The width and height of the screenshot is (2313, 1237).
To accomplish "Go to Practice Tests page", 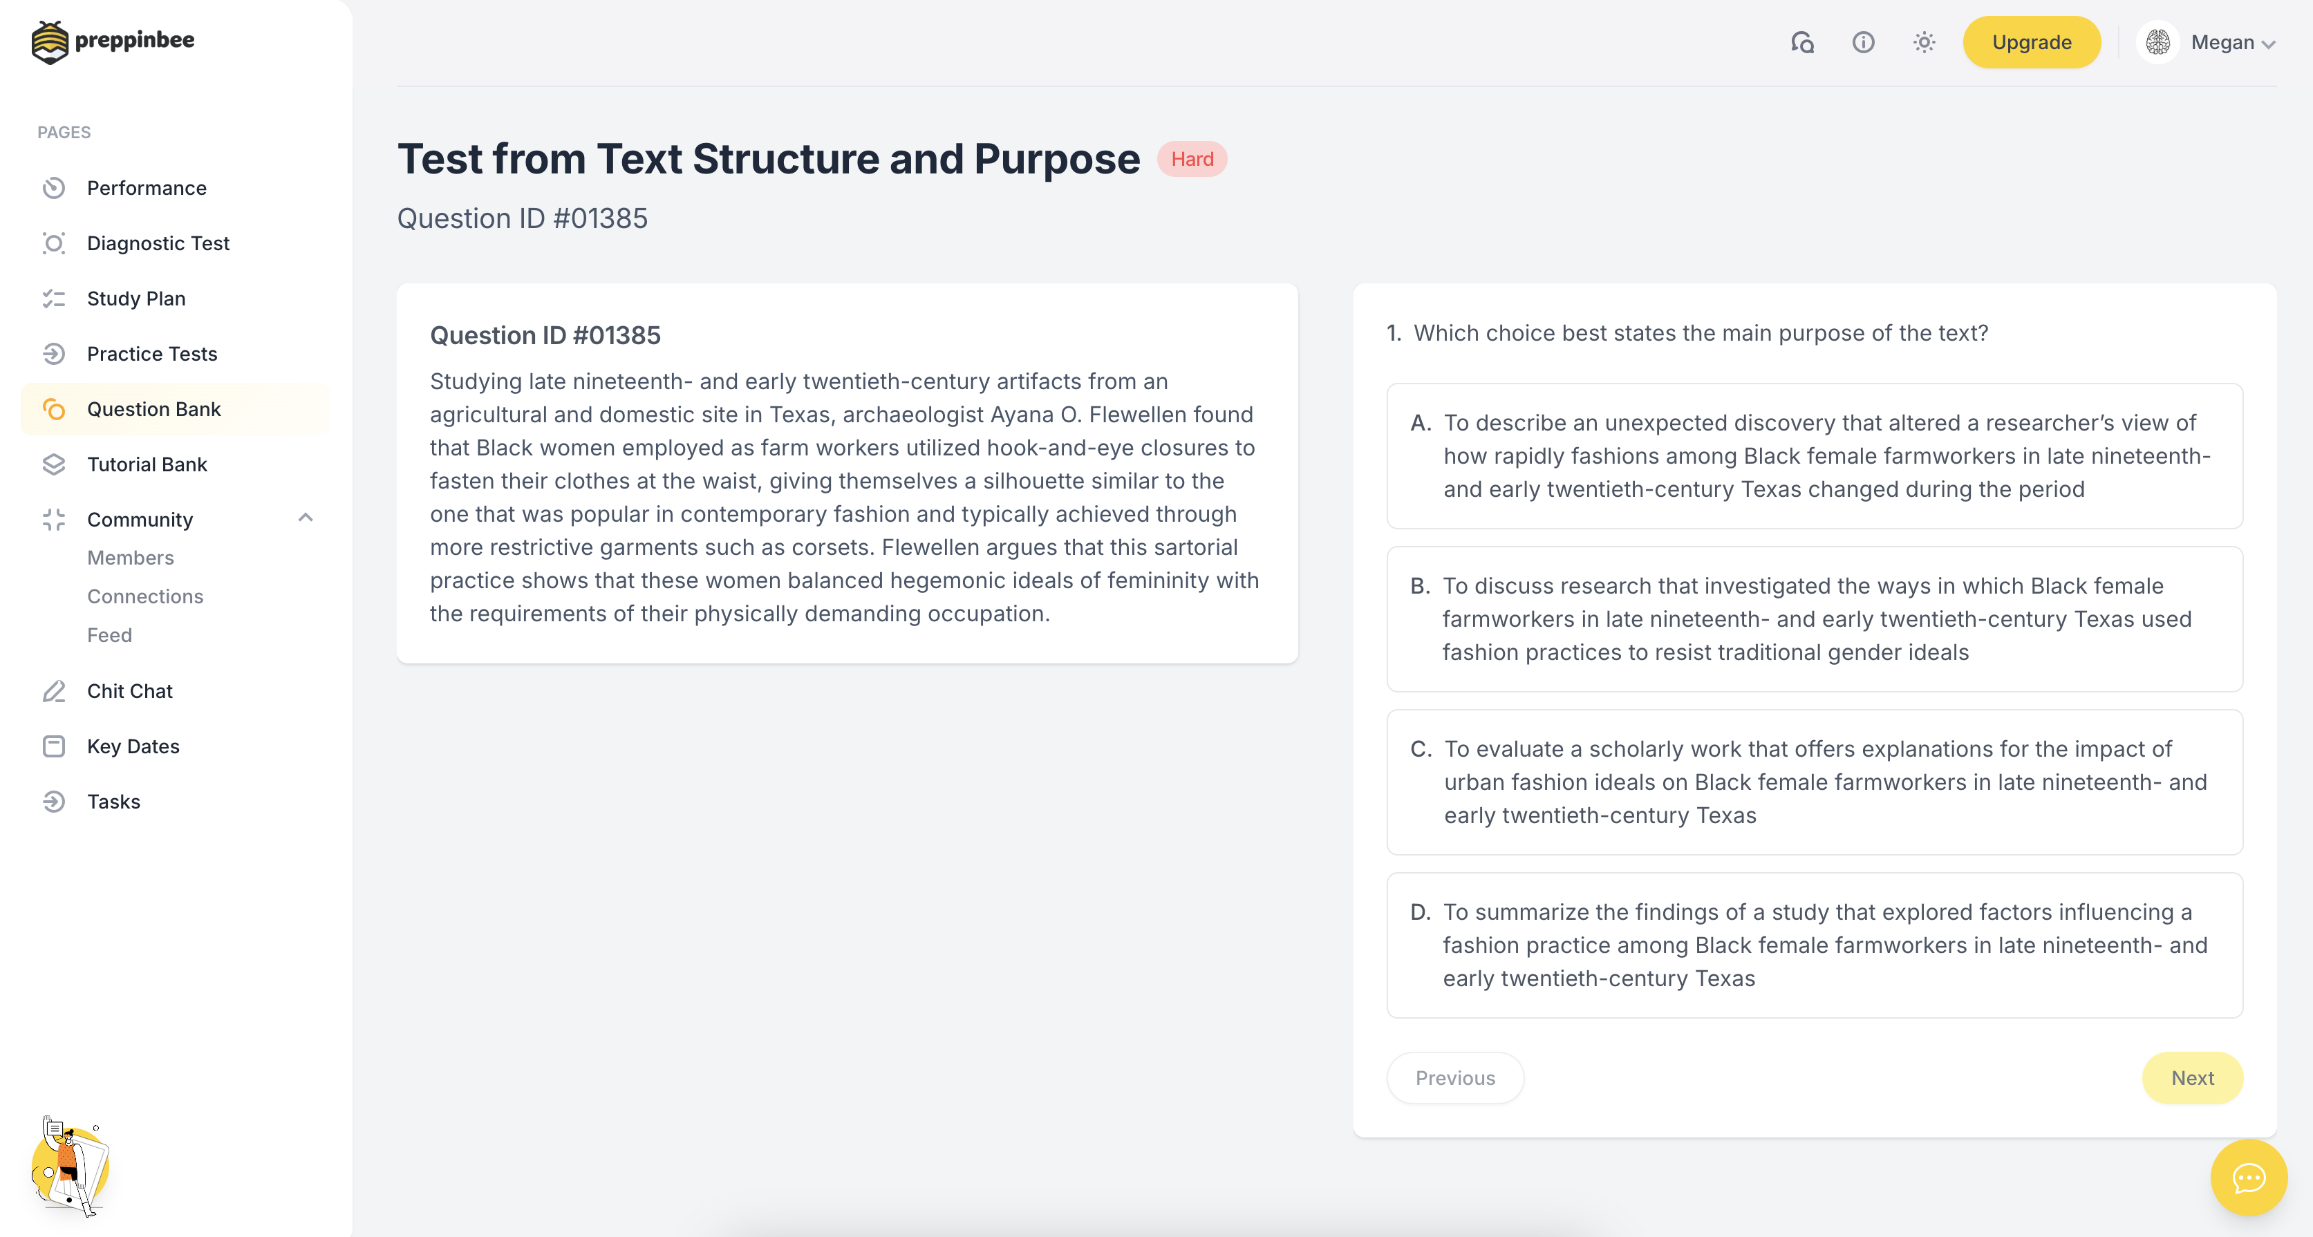I will coord(152,354).
